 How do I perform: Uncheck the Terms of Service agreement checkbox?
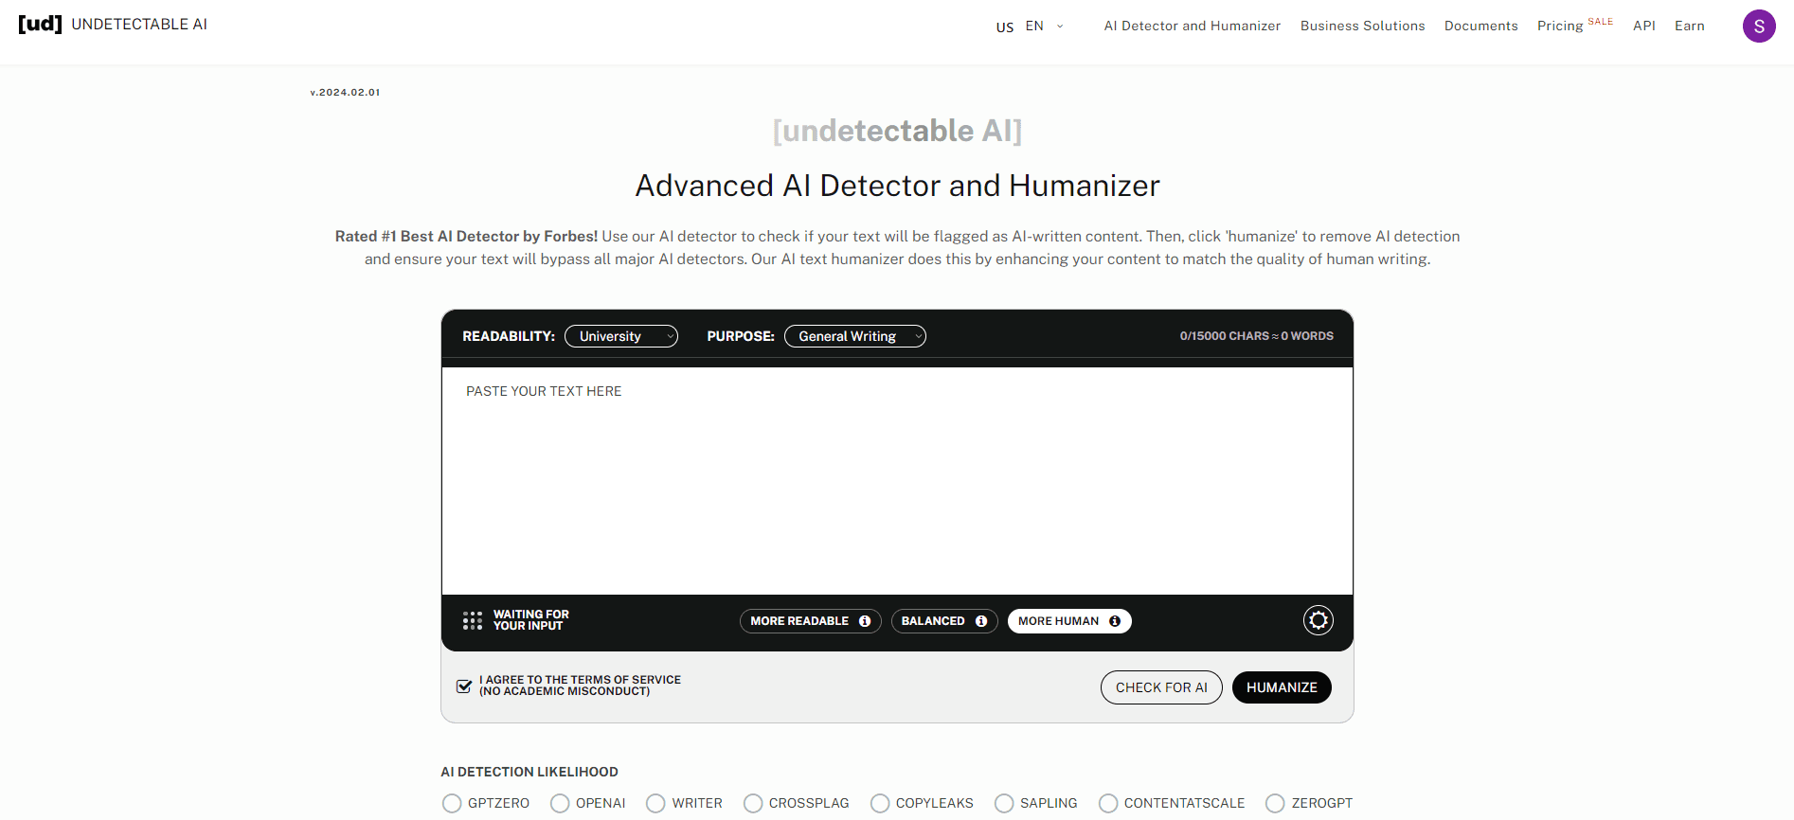464,686
